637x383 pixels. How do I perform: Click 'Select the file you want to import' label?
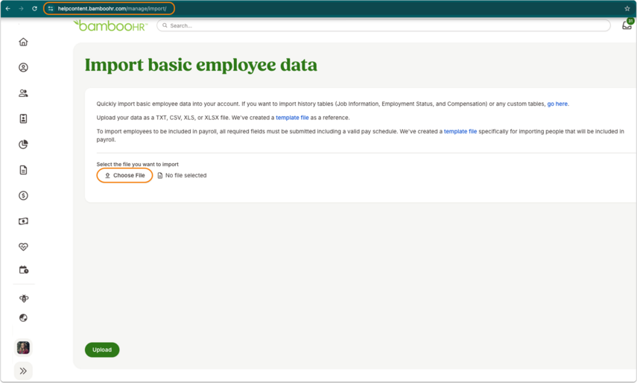point(137,165)
